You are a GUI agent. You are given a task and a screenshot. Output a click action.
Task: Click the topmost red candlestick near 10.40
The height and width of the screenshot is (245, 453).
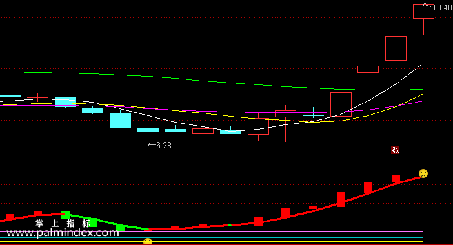click(423, 12)
